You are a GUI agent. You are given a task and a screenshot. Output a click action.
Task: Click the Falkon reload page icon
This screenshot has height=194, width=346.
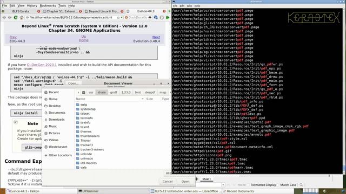click(x=16, y=17)
